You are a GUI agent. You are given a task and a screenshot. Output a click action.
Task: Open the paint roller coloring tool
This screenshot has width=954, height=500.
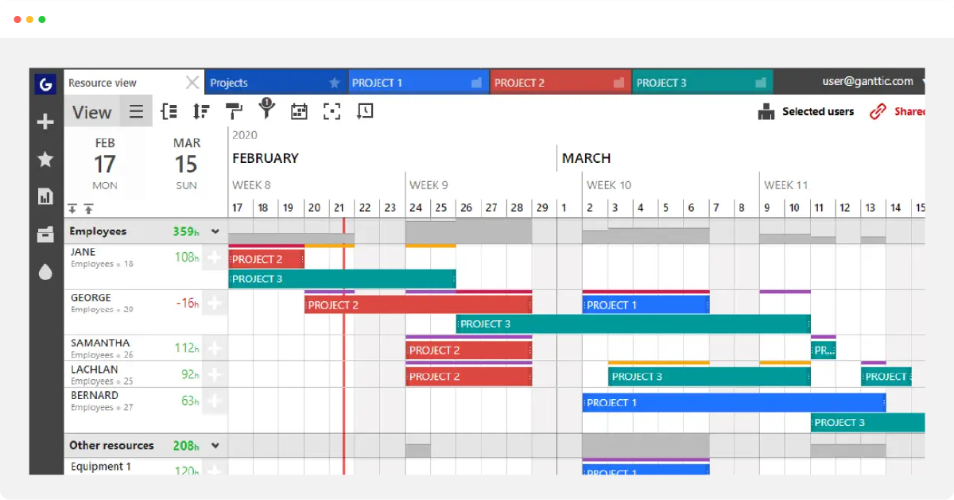(x=234, y=111)
